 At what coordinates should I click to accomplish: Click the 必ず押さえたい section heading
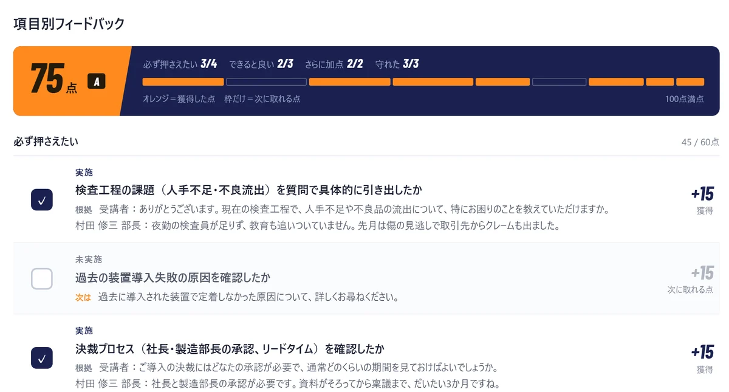46,142
